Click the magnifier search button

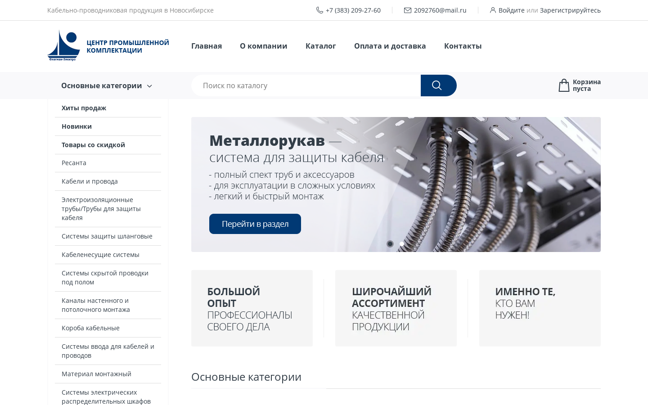pos(438,85)
